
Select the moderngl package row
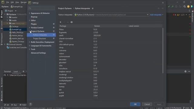point(110,74)
